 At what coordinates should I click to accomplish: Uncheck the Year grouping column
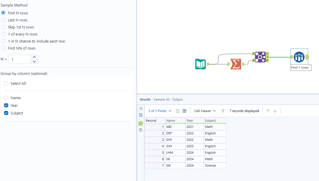6,105
